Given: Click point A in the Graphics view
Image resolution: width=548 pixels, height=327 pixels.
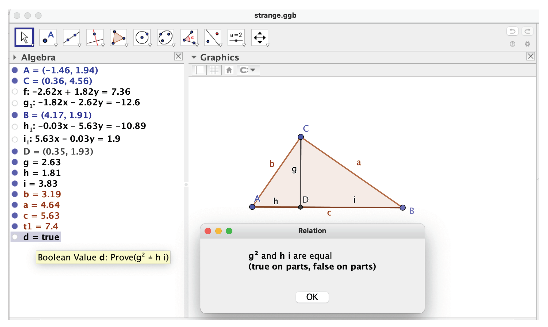Looking at the screenshot, I should (252, 207).
